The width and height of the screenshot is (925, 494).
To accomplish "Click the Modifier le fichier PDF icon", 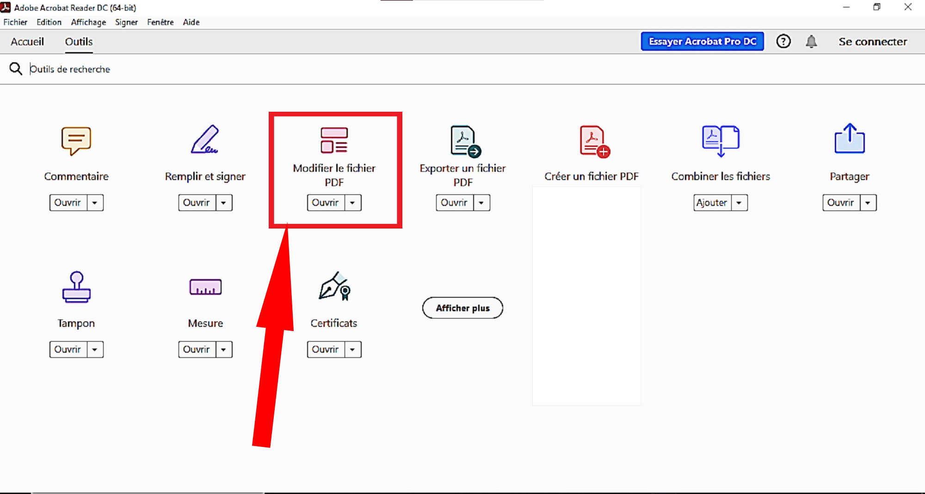I will tap(334, 140).
